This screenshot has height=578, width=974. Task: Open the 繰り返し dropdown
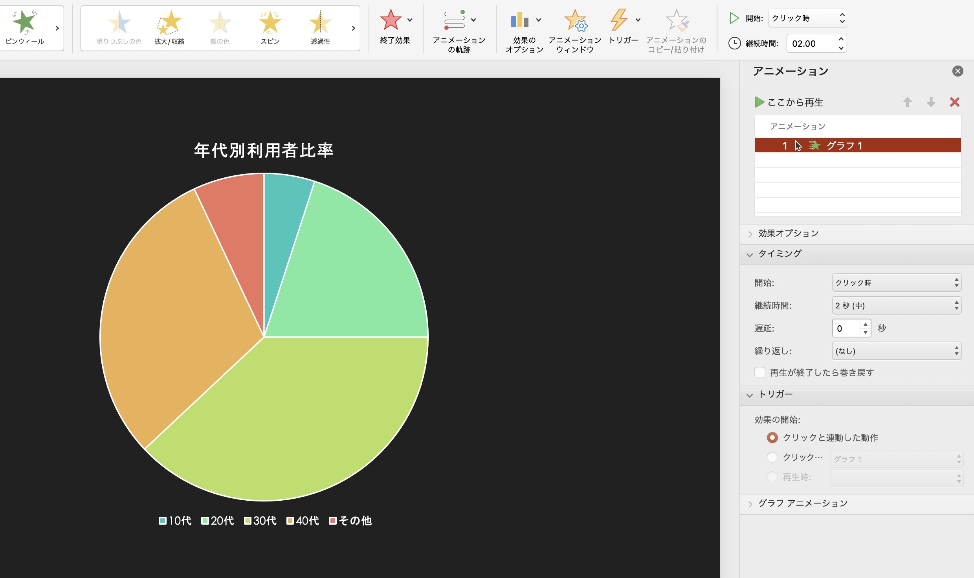pos(897,351)
